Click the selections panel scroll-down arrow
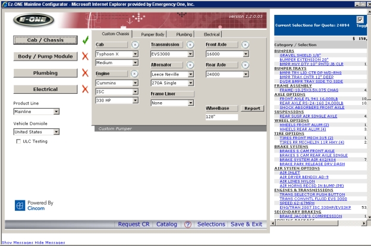371x246 pixels. tap(369, 216)
